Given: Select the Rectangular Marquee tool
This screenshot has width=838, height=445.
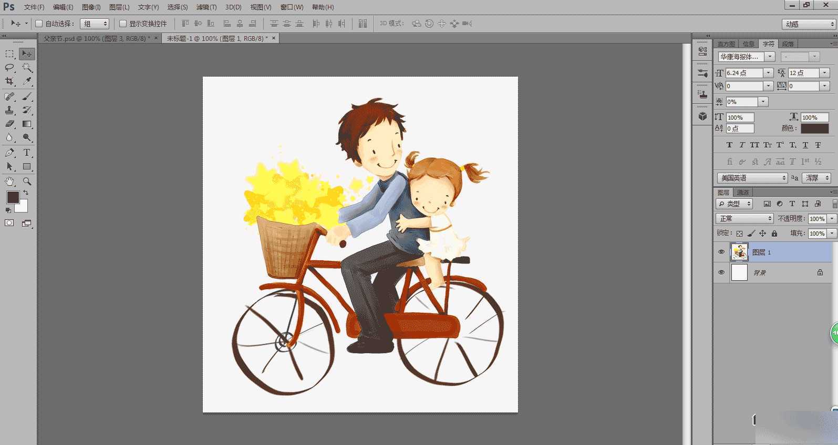Looking at the screenshot, I should 9,54.
